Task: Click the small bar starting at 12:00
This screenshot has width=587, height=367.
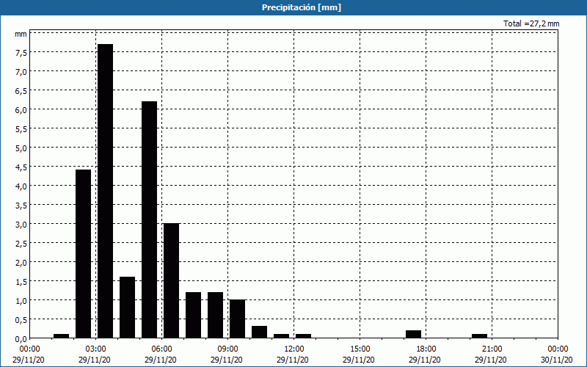Action: point(303,336)
